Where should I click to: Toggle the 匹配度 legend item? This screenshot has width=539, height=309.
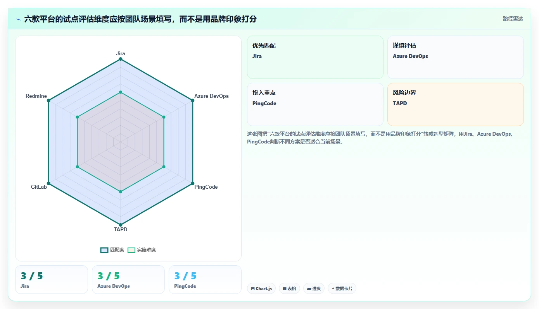point(112,250)
